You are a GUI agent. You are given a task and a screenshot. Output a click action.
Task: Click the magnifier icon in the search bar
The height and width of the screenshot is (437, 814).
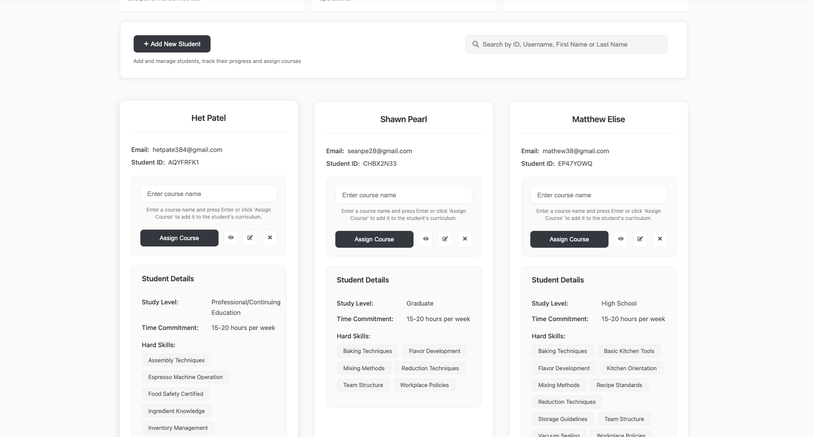pos(475,44)
